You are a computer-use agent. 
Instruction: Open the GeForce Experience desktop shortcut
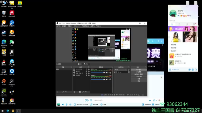coord(4,92)
